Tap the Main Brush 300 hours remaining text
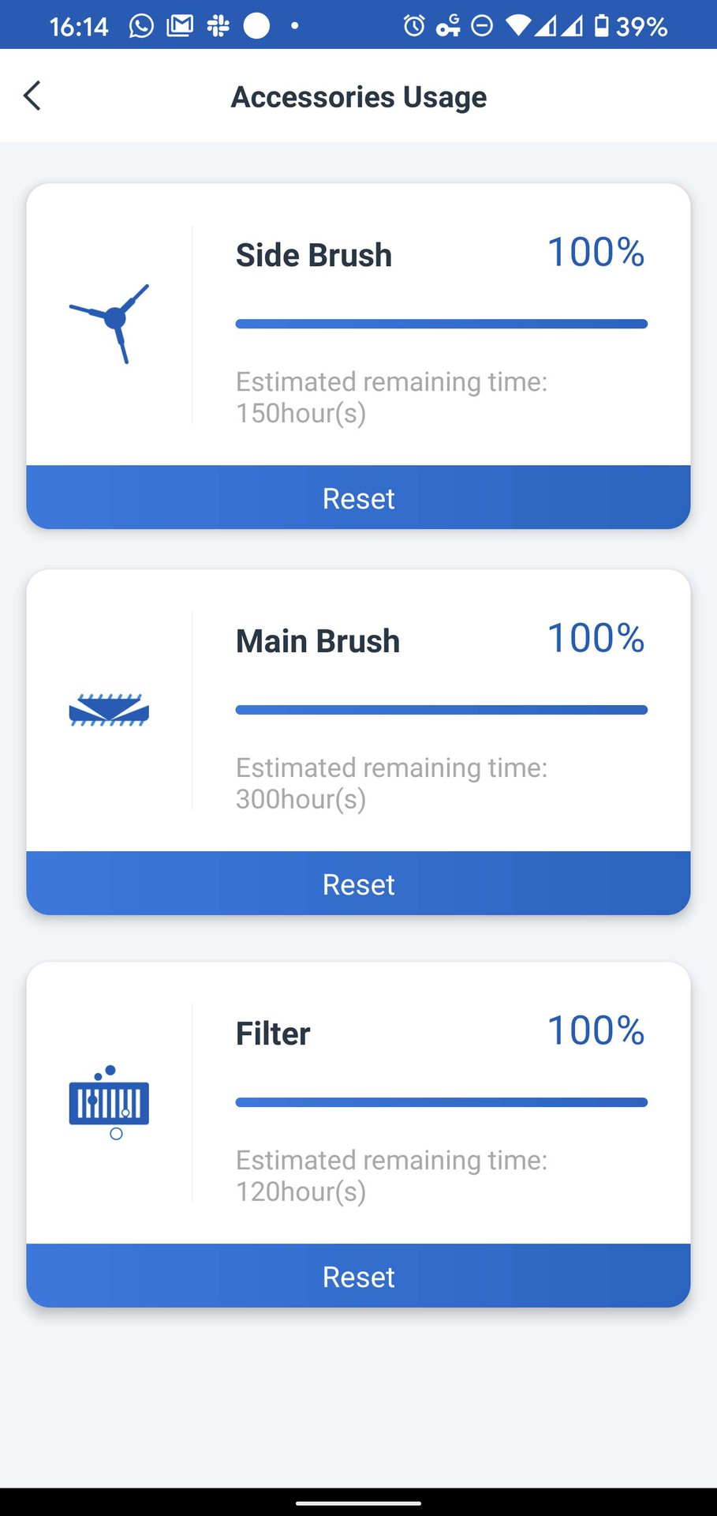Image resolution: width=717 pixels, height=1516 pixels. click(x=301, y=799)
